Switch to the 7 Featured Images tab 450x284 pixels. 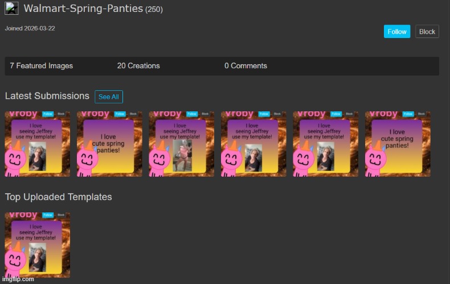pyautogui.click(x=42, y=66)
